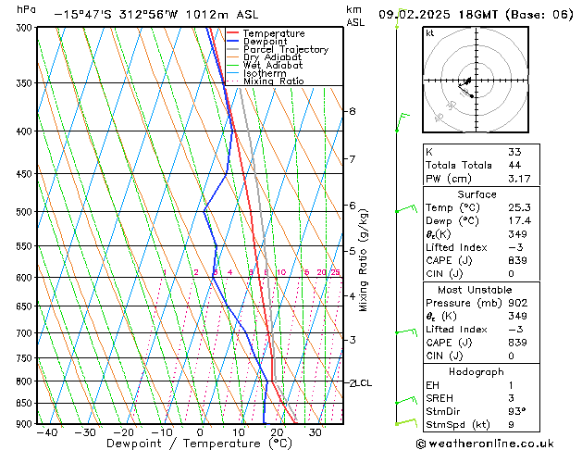
Task: Click the StmDir value 93°
Action: click(x=516, y=411)
